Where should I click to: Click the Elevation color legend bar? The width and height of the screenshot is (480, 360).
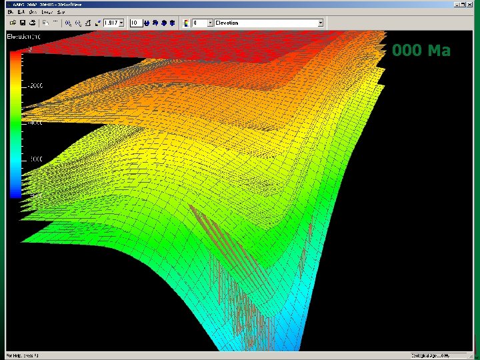[x=15, y=124]
